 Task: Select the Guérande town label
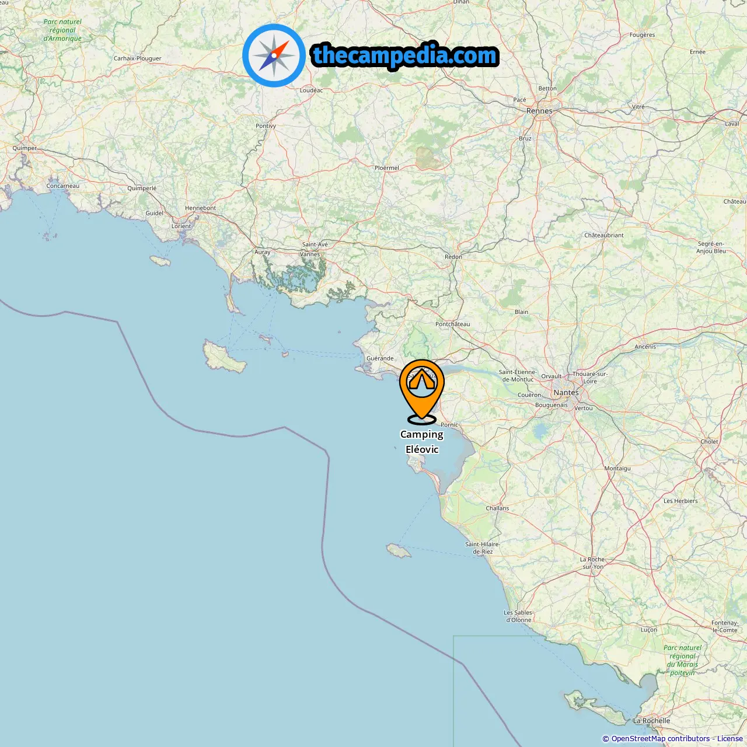380,358
